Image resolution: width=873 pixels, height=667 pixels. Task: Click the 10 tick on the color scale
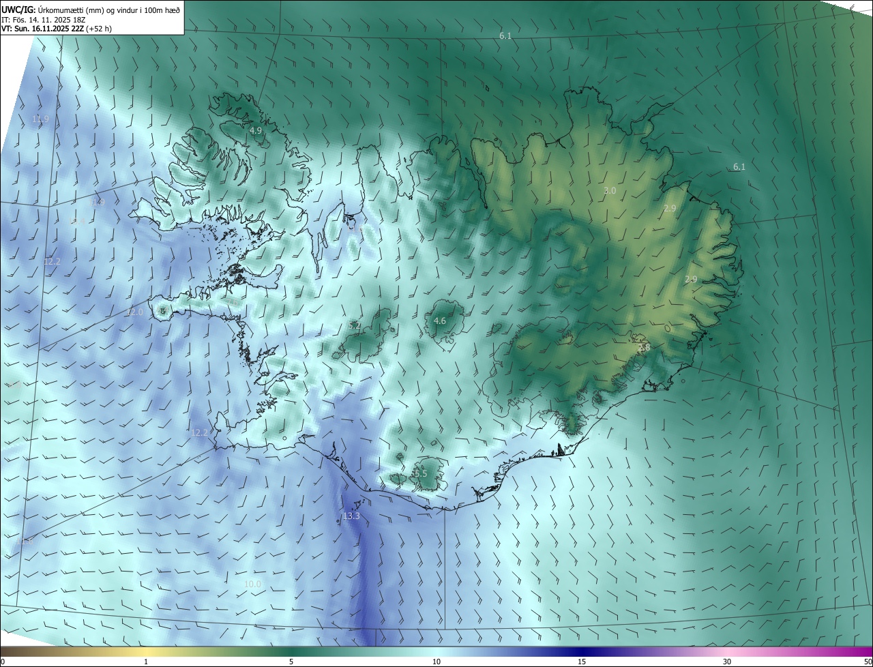436,662
